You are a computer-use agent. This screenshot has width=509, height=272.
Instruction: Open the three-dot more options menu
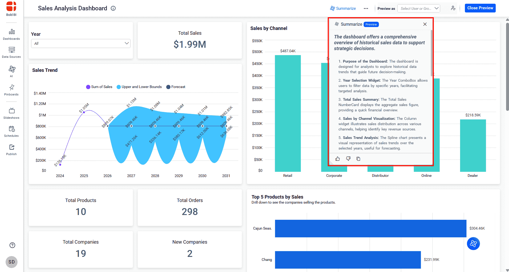click(366, 8)
